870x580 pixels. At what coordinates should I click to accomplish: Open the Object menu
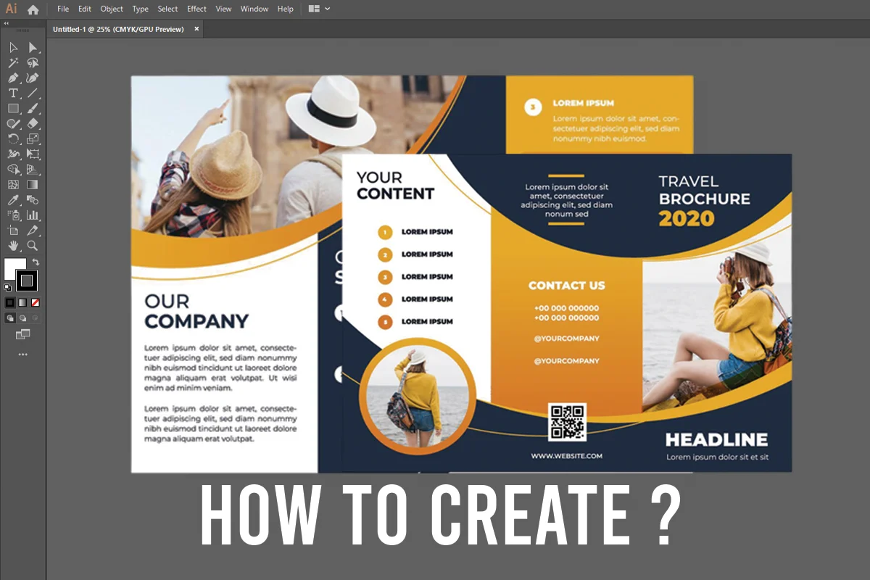click(x=112, y=9)
